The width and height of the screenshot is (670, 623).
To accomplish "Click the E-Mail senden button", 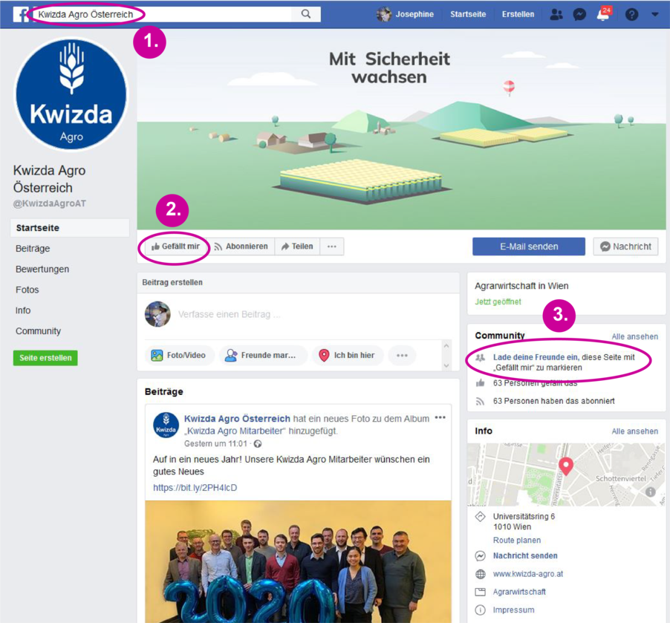I will [x=529, y=247].
